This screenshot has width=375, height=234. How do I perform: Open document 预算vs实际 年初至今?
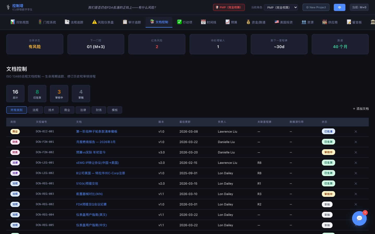[91, 152]
